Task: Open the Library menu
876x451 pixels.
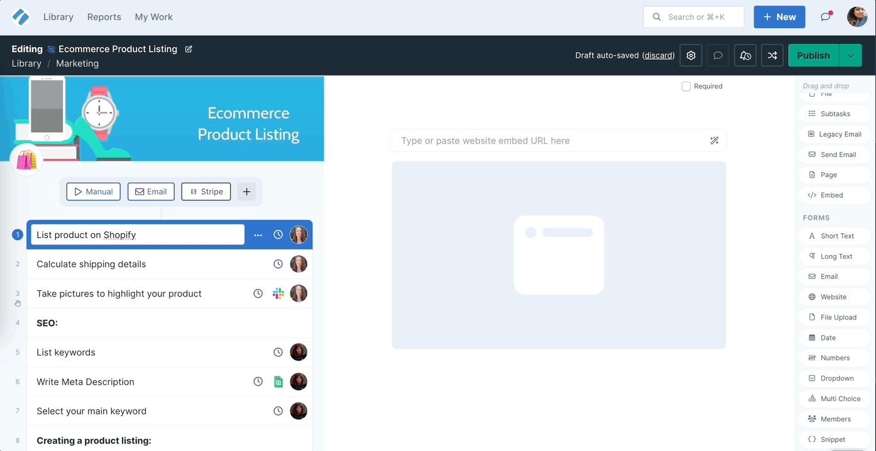Action: (58, 17)
